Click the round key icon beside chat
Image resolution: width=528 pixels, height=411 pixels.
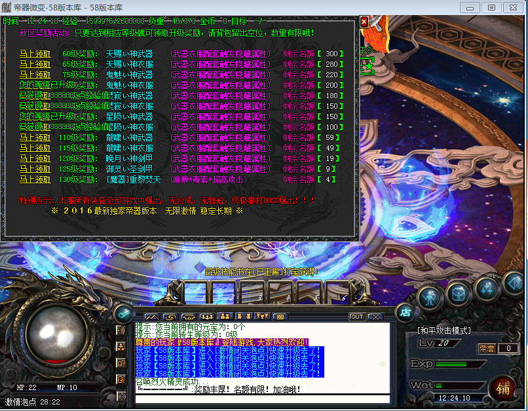click(124, 313)
